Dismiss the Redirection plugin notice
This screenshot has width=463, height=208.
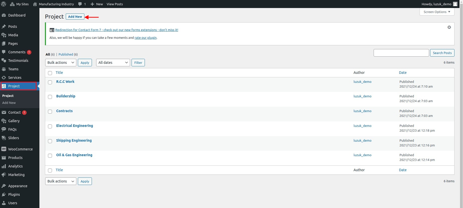pyautogui.click(x=449, y=27)
